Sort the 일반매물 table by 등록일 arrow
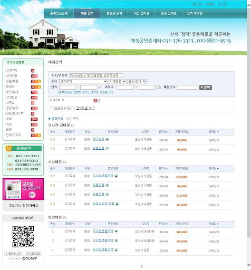 [218, 224]
